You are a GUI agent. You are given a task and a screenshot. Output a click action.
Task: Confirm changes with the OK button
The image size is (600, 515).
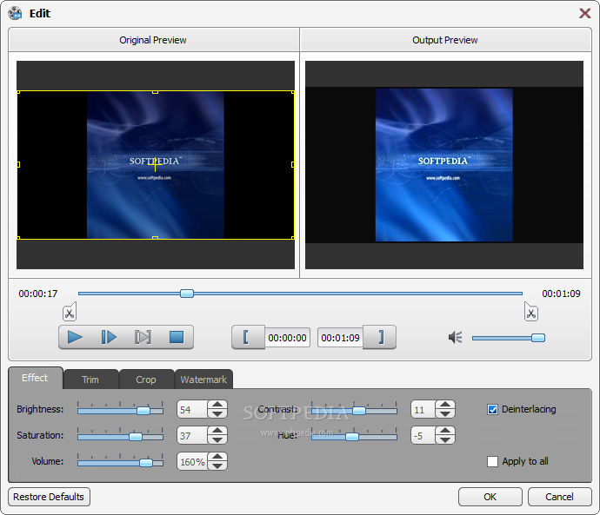490,497
